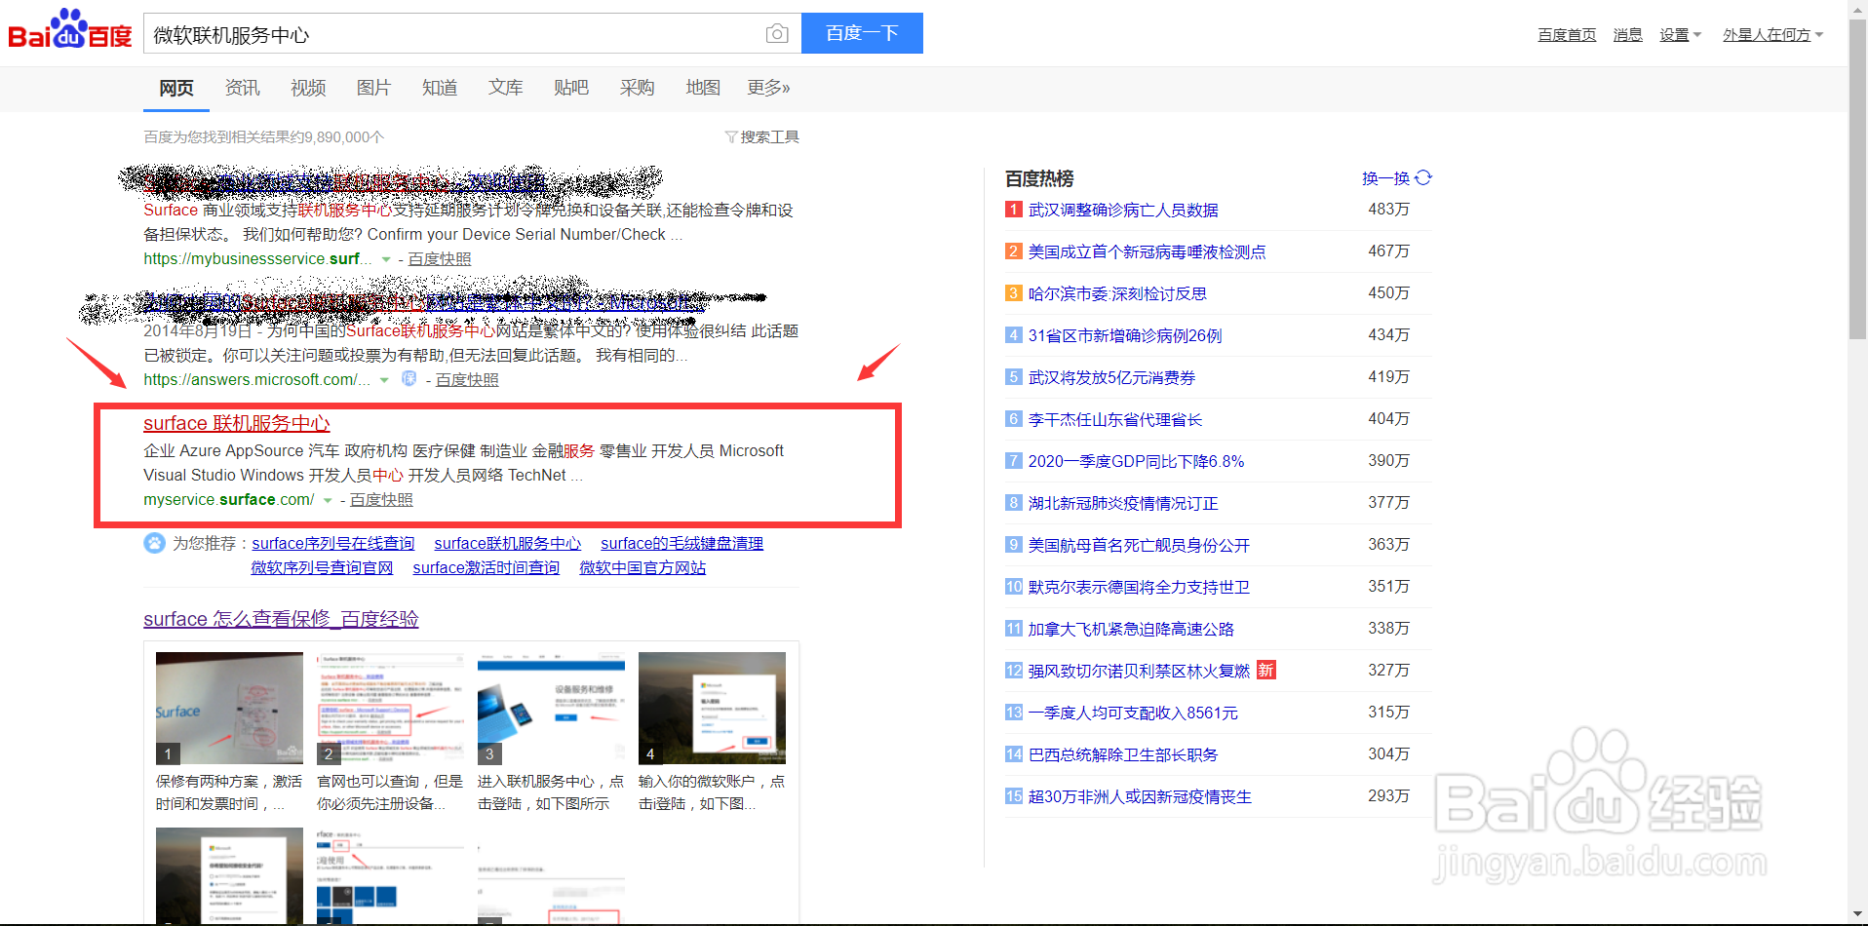Click the paw icon beside 为您推荐
The image size is (1868, 926).
click(154, 543)
